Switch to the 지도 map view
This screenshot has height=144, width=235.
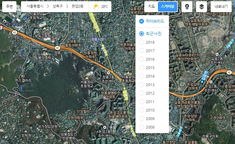click(151, 6)
